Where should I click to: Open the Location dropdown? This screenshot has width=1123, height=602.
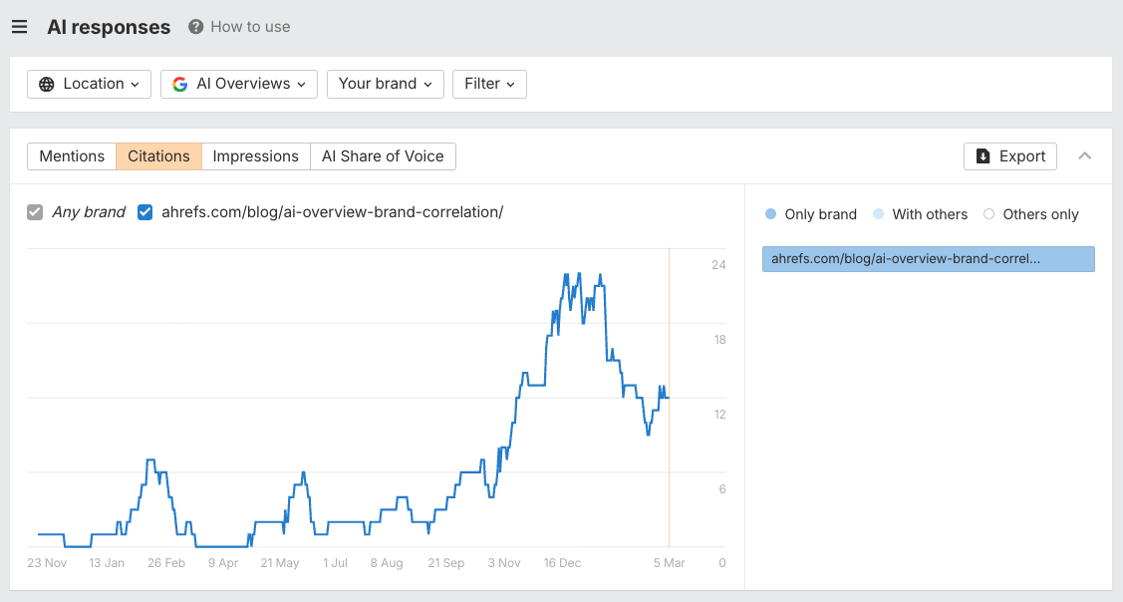click(89, 84)
